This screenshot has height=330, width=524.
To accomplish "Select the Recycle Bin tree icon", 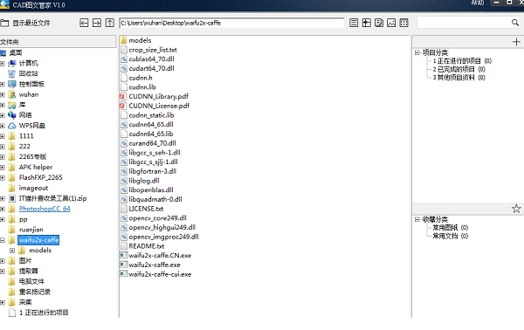I will tap(11, 73).
